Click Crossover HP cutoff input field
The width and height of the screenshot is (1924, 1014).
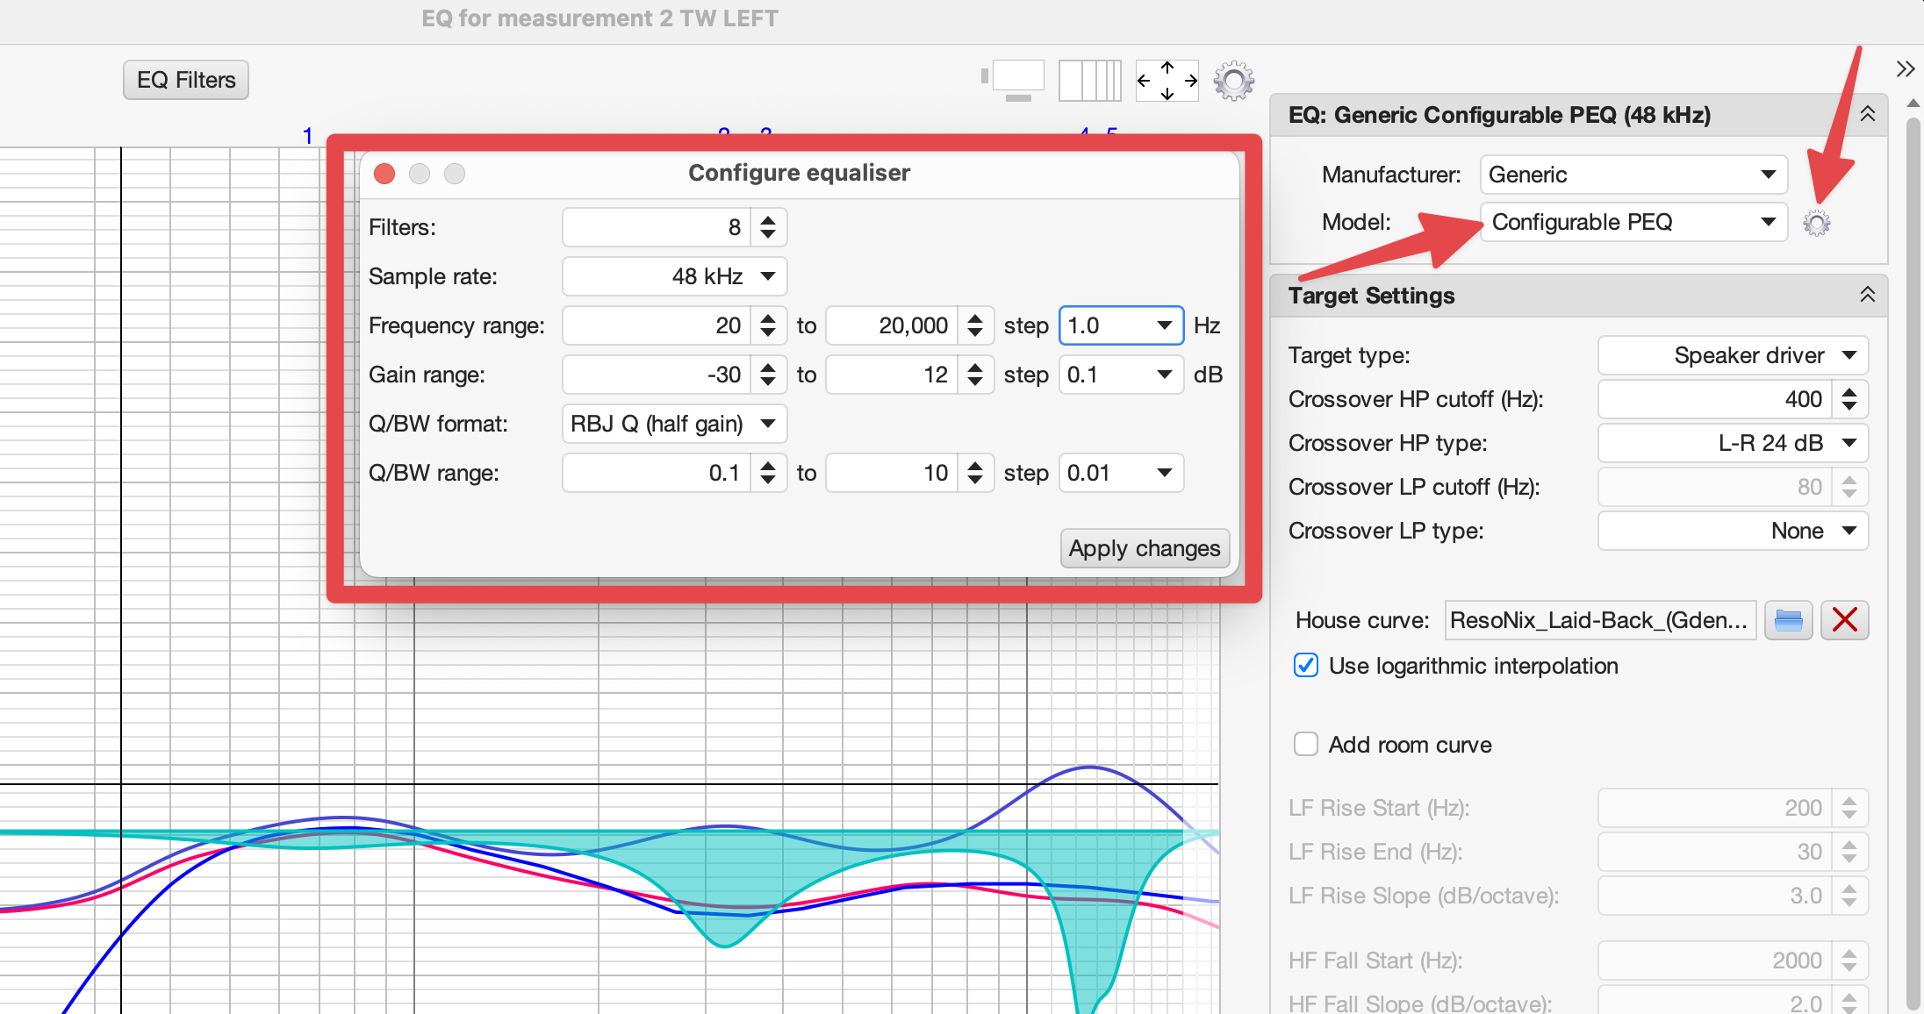(x=1715, y=399)
